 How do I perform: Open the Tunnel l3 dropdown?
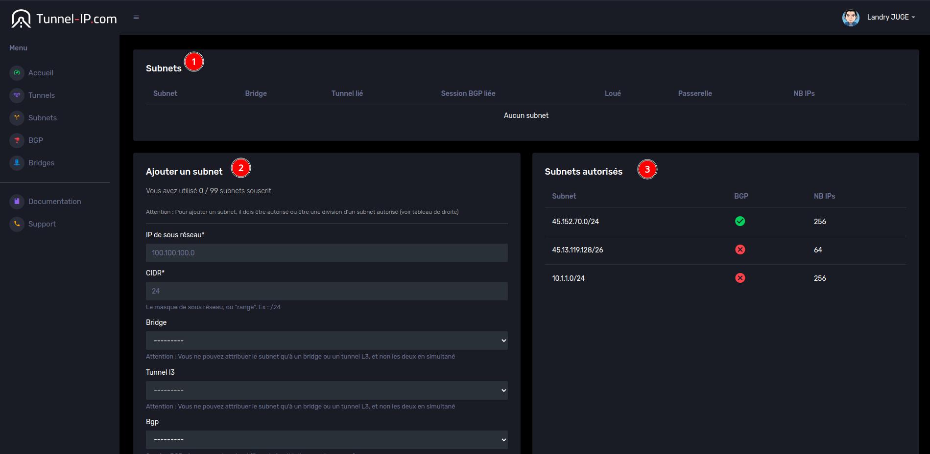point(327,390)
